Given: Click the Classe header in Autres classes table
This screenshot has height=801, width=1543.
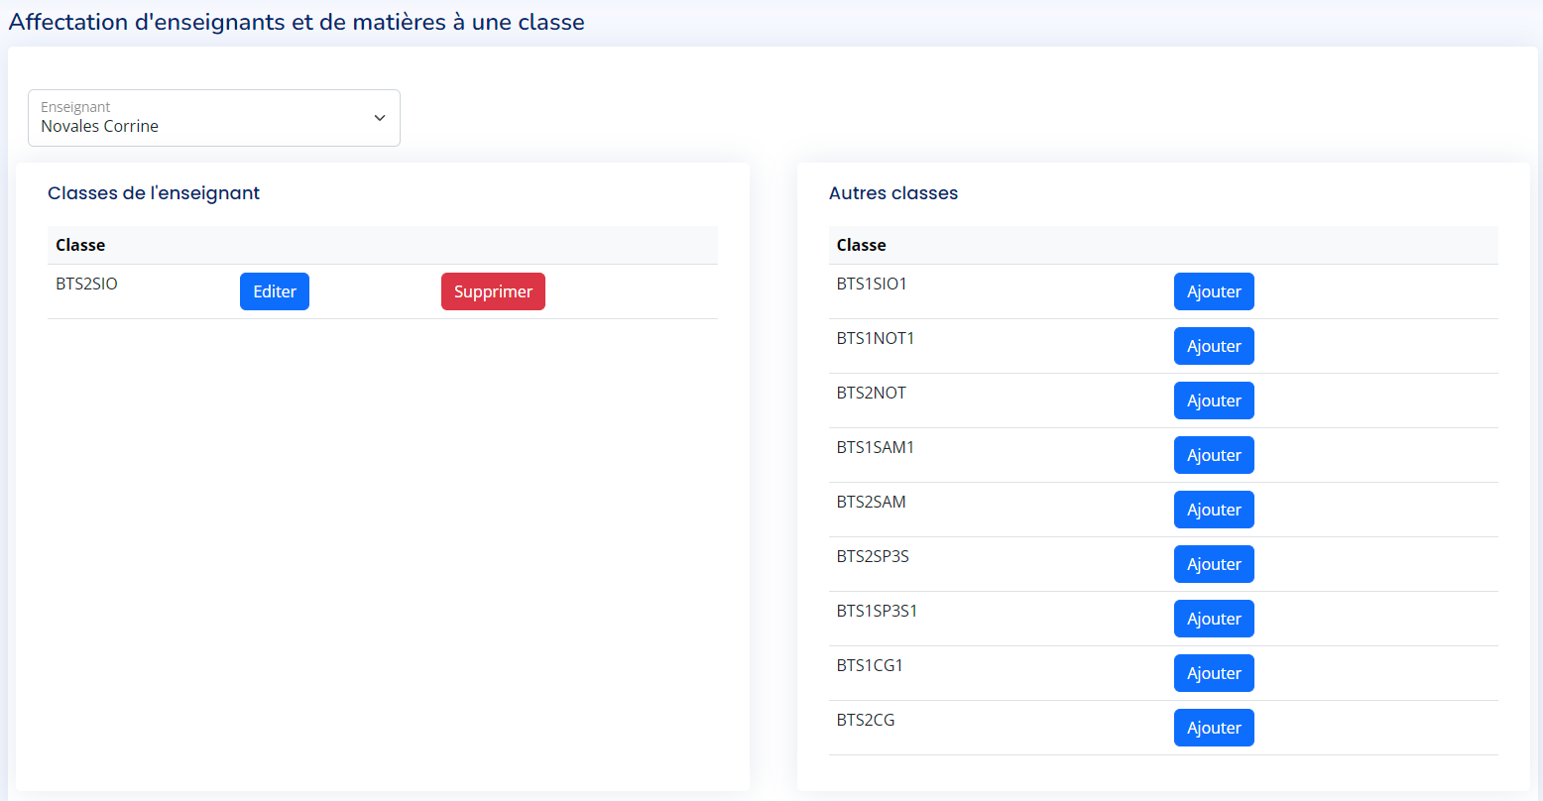Looking at the screenshot, I should (862, 245).
